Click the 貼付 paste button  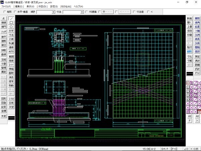click(190, 47)
